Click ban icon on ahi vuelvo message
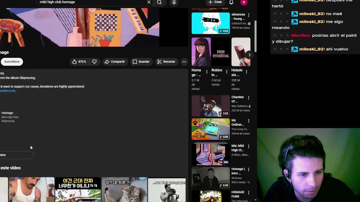This screenshot has width=360, height=202. [x=275, y=49]
